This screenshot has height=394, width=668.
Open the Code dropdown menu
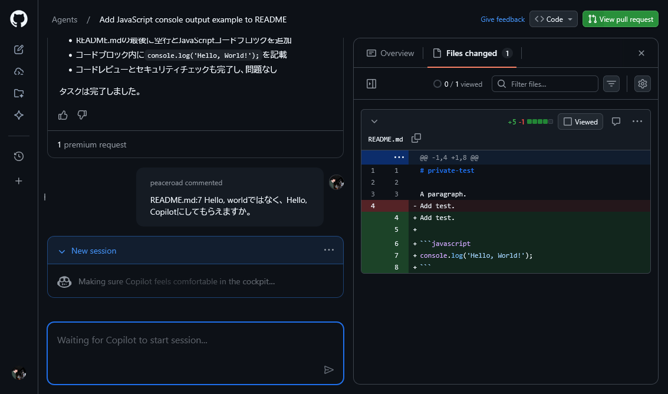[x=553, y=19]
